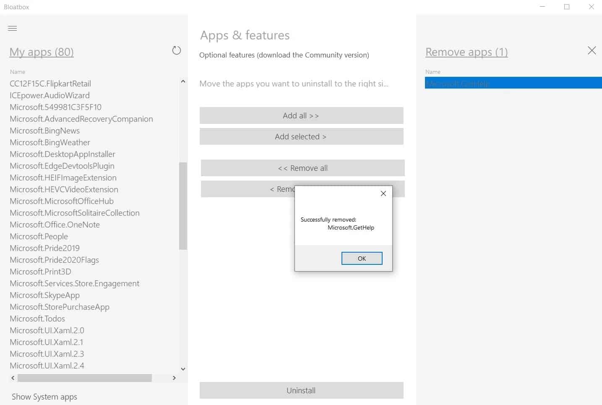Select ICEpower.AudioWizard app
The image size is (602, 405).
click(50, 95)
